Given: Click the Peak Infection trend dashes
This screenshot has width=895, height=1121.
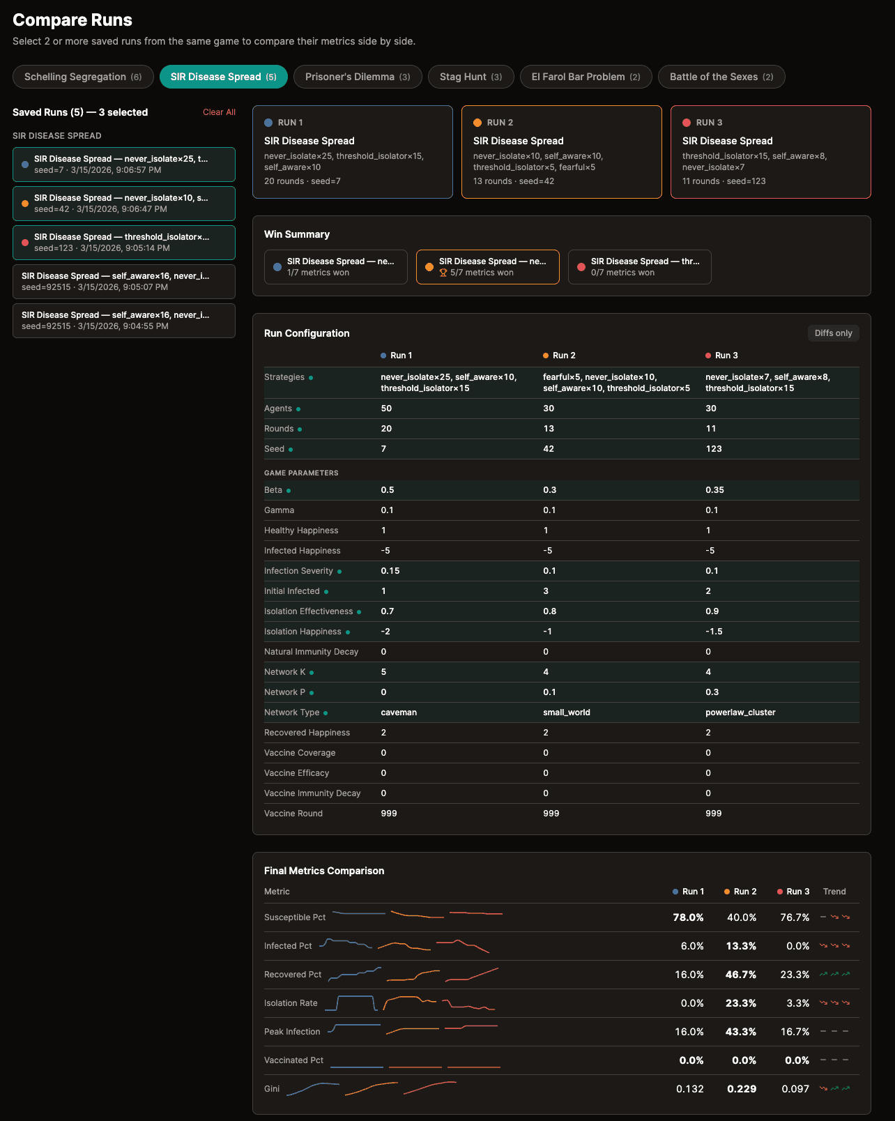Looking at the screenshot, I should [x=834, y=1032].
